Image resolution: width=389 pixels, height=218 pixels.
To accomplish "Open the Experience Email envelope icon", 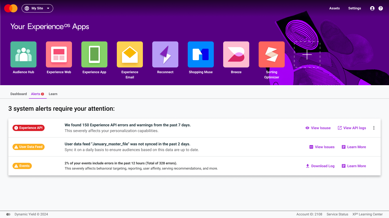I will (x=130, y=54).
